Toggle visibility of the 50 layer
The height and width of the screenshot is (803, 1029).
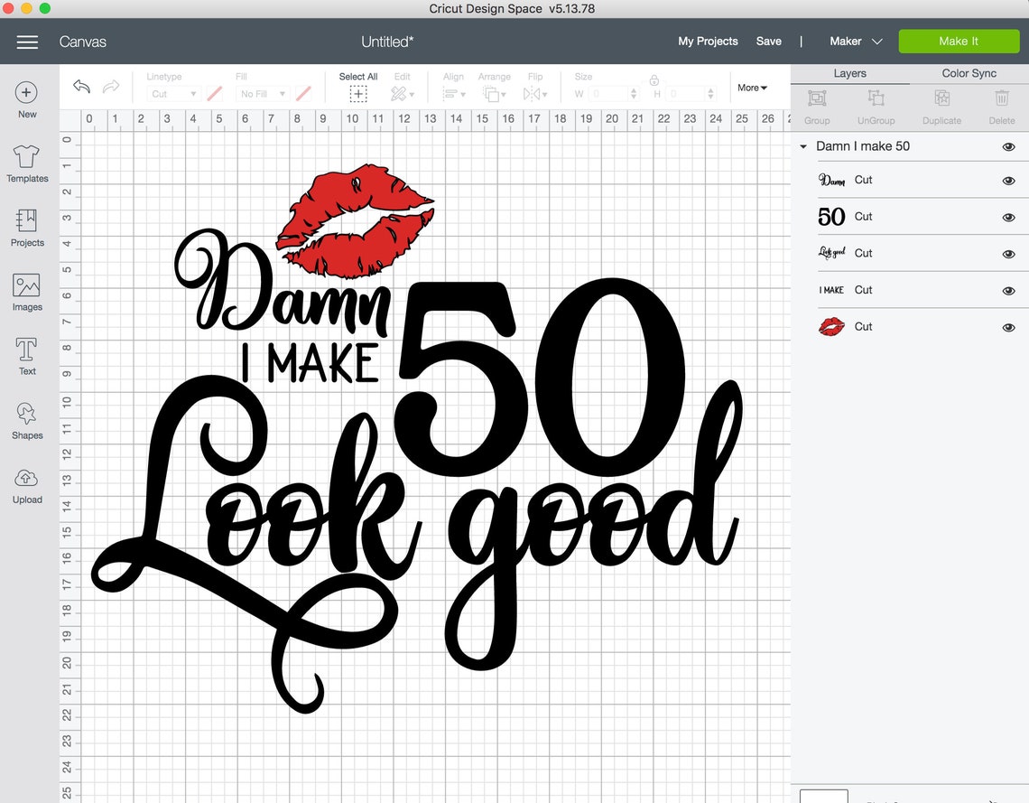click(x=1008, y=217)
